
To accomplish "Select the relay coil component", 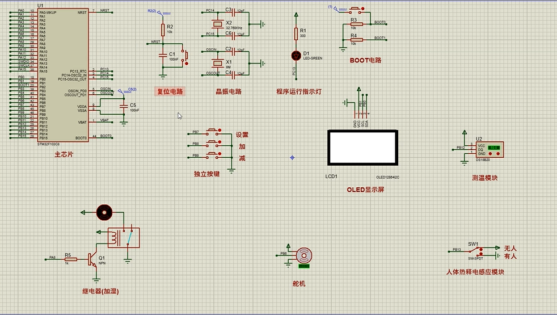I will pyautogui.click(x=123, y=237).
